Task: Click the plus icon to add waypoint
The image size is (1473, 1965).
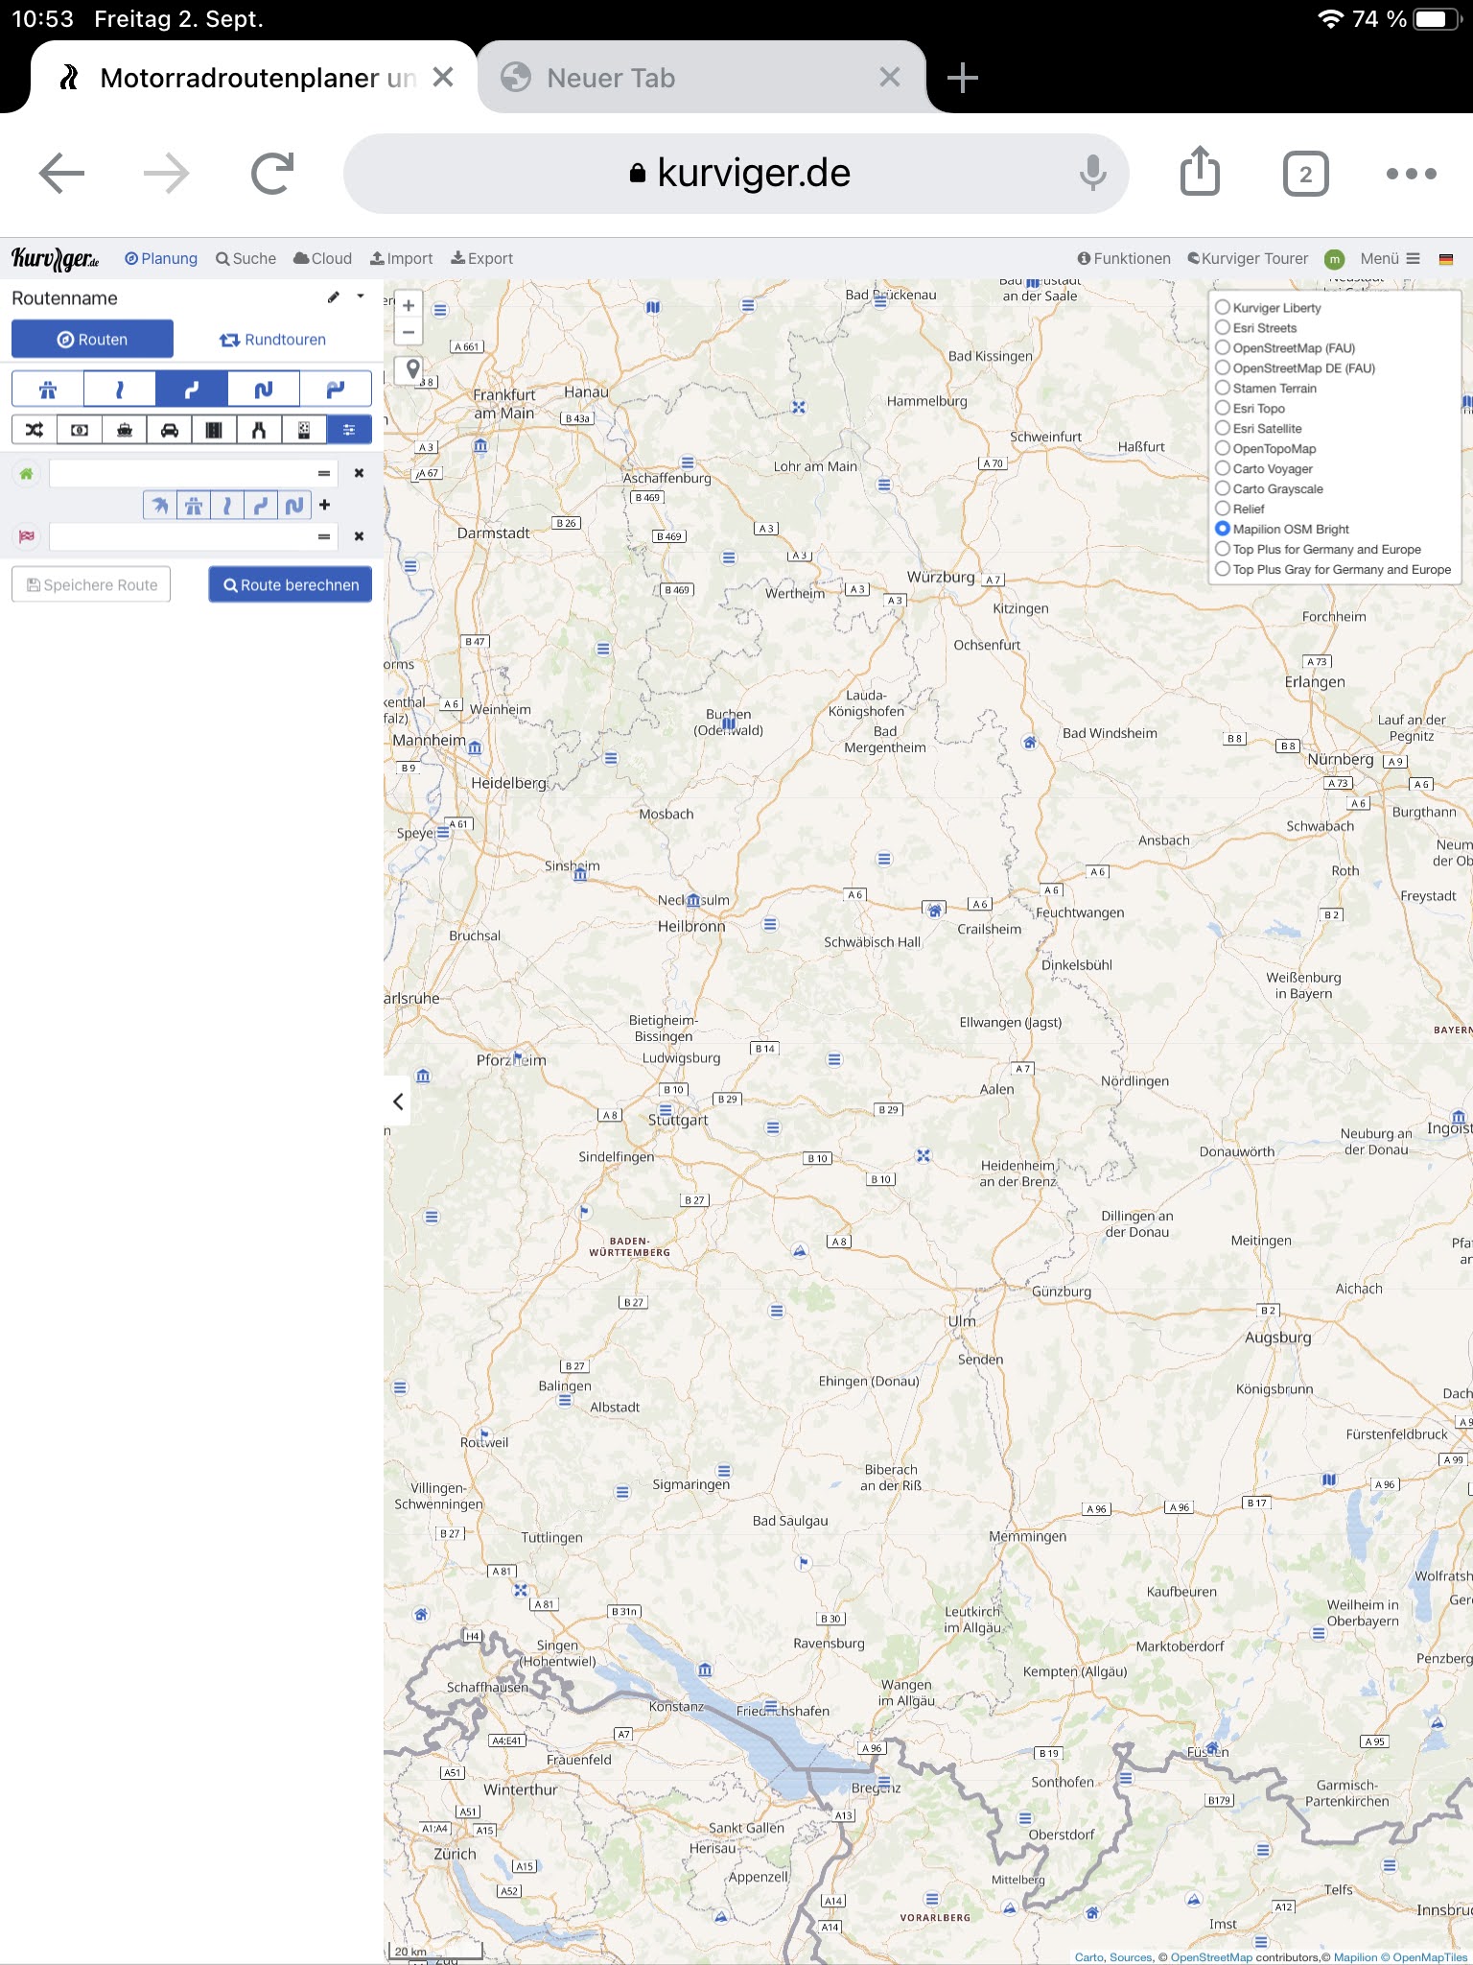Action: point(325,505)
